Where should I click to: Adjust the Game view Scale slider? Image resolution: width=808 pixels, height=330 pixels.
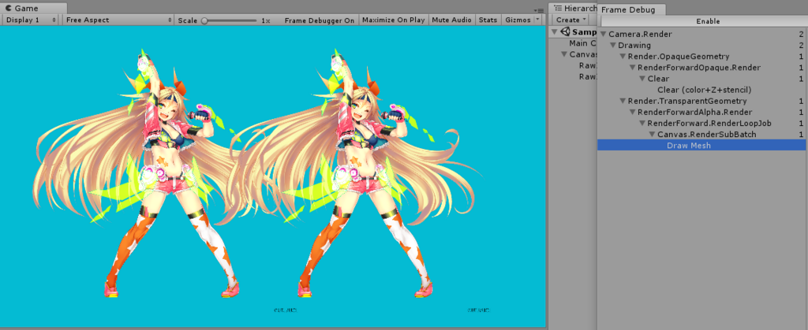230,20
